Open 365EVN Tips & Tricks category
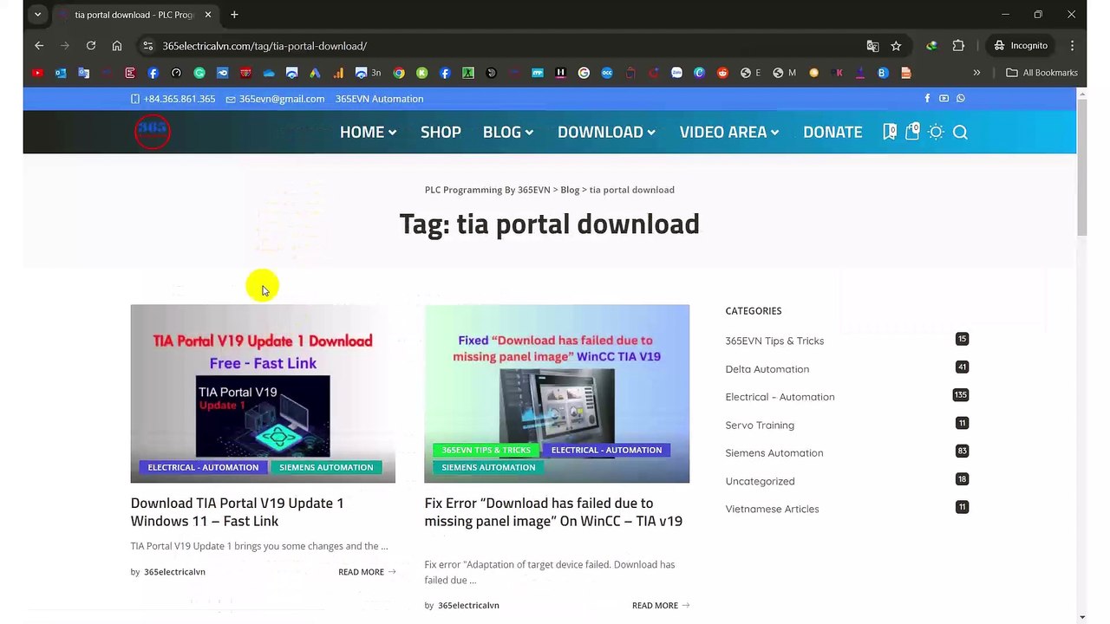The width and height of the screenshot is (1110, 624). pyautogui.click(x=774, y=341)
